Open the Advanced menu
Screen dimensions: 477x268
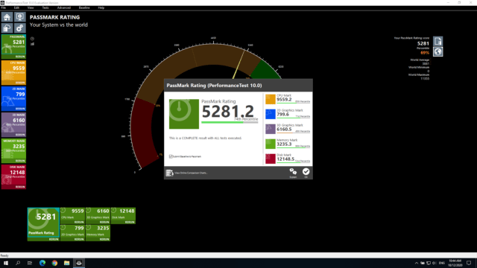(x=64, y=7)
